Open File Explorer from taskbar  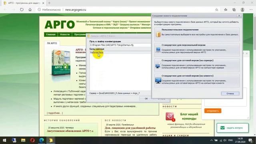point(23,140)
